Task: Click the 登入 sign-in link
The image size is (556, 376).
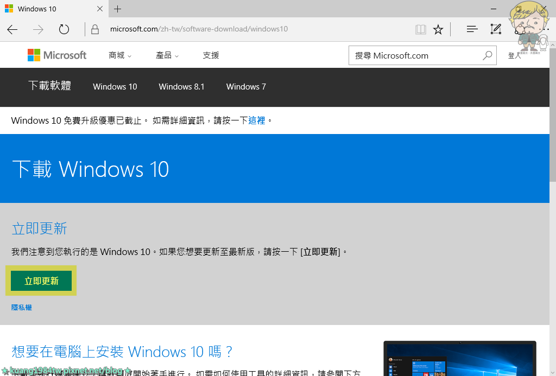Action: (514, 56)
